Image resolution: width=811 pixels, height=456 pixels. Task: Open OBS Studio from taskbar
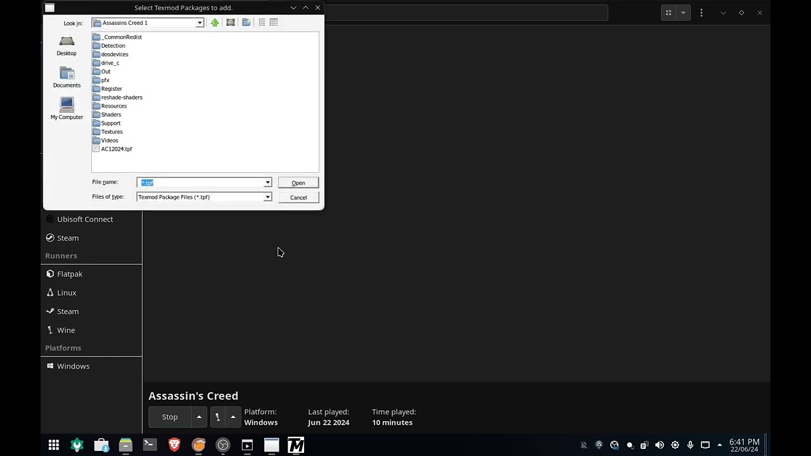coord(223,445)
